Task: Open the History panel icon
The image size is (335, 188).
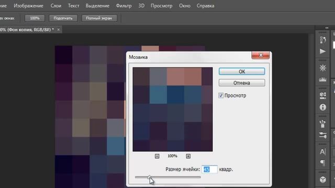Action: (322, 40)
